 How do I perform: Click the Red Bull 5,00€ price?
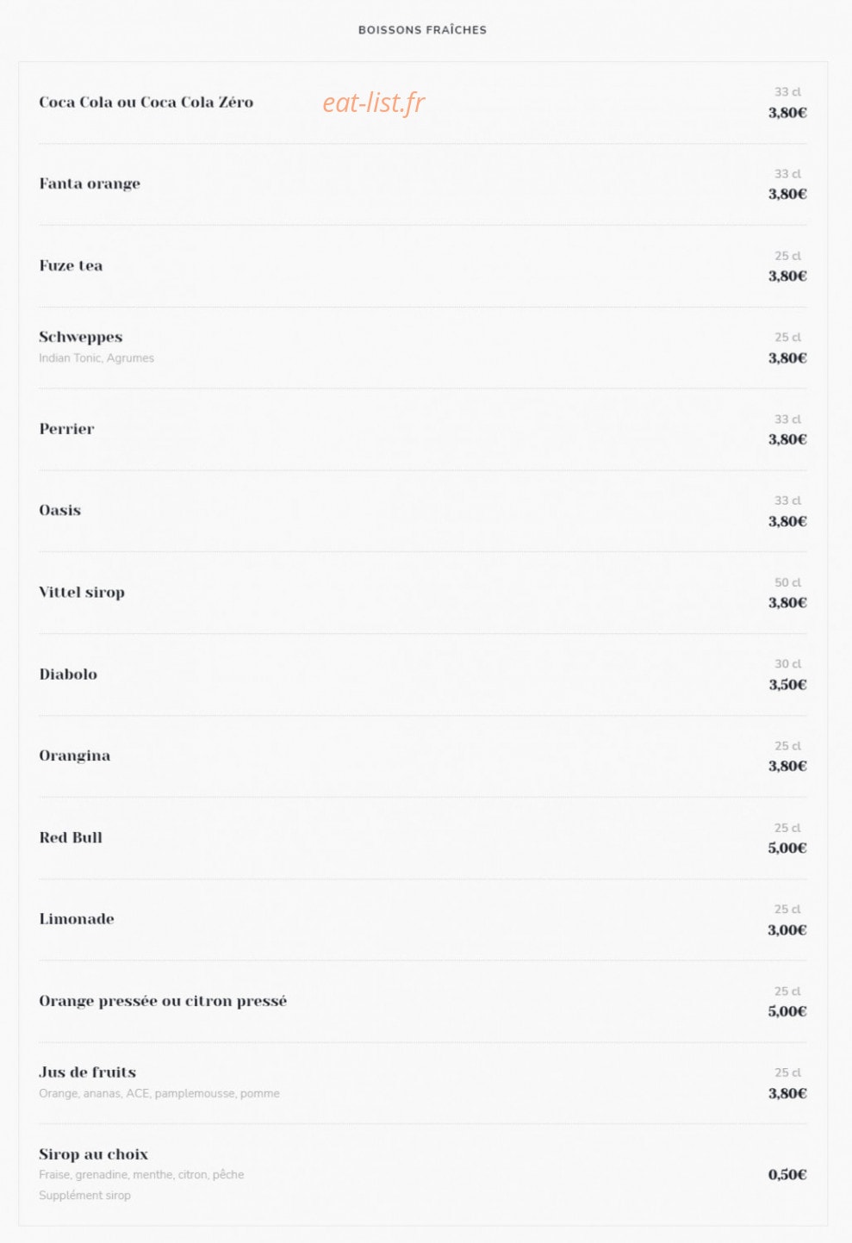787,848
